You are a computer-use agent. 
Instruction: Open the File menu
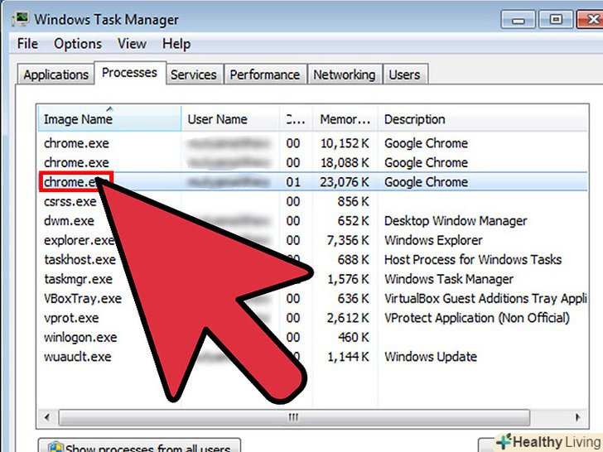tap(27, 44)
